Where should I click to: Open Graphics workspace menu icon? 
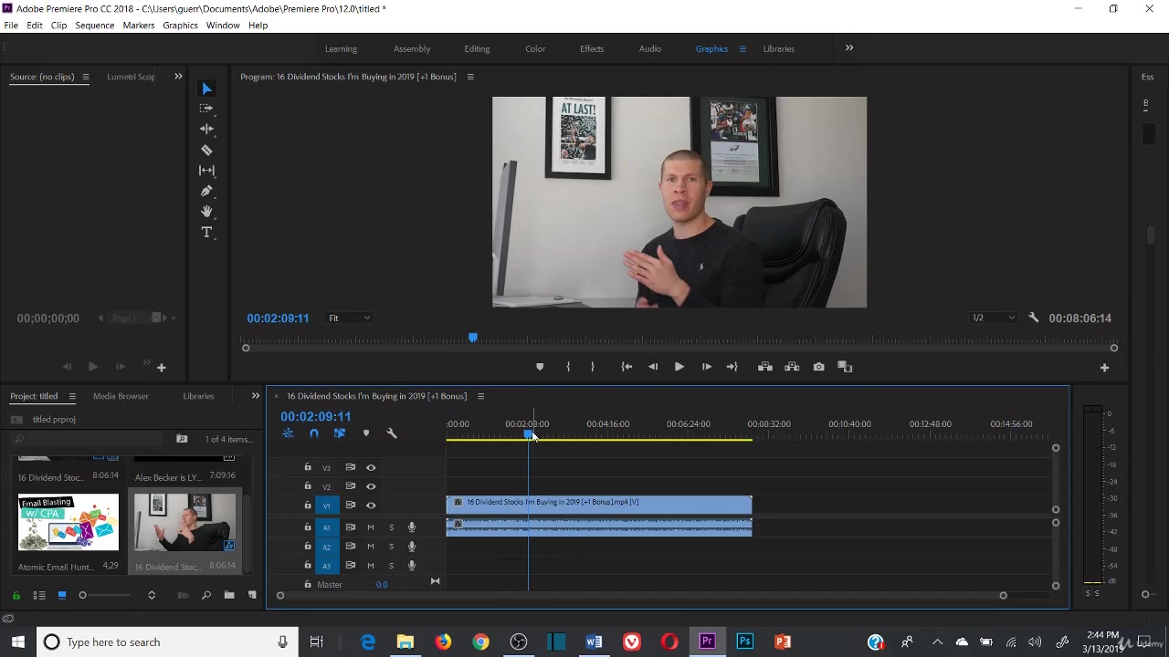click(742, 48)
